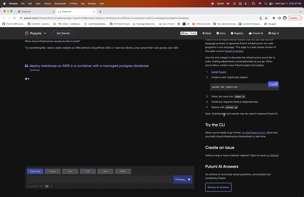Open the Slack link in the header
The height and width of the screenshot is (197, 304).
tap(207, 33)
